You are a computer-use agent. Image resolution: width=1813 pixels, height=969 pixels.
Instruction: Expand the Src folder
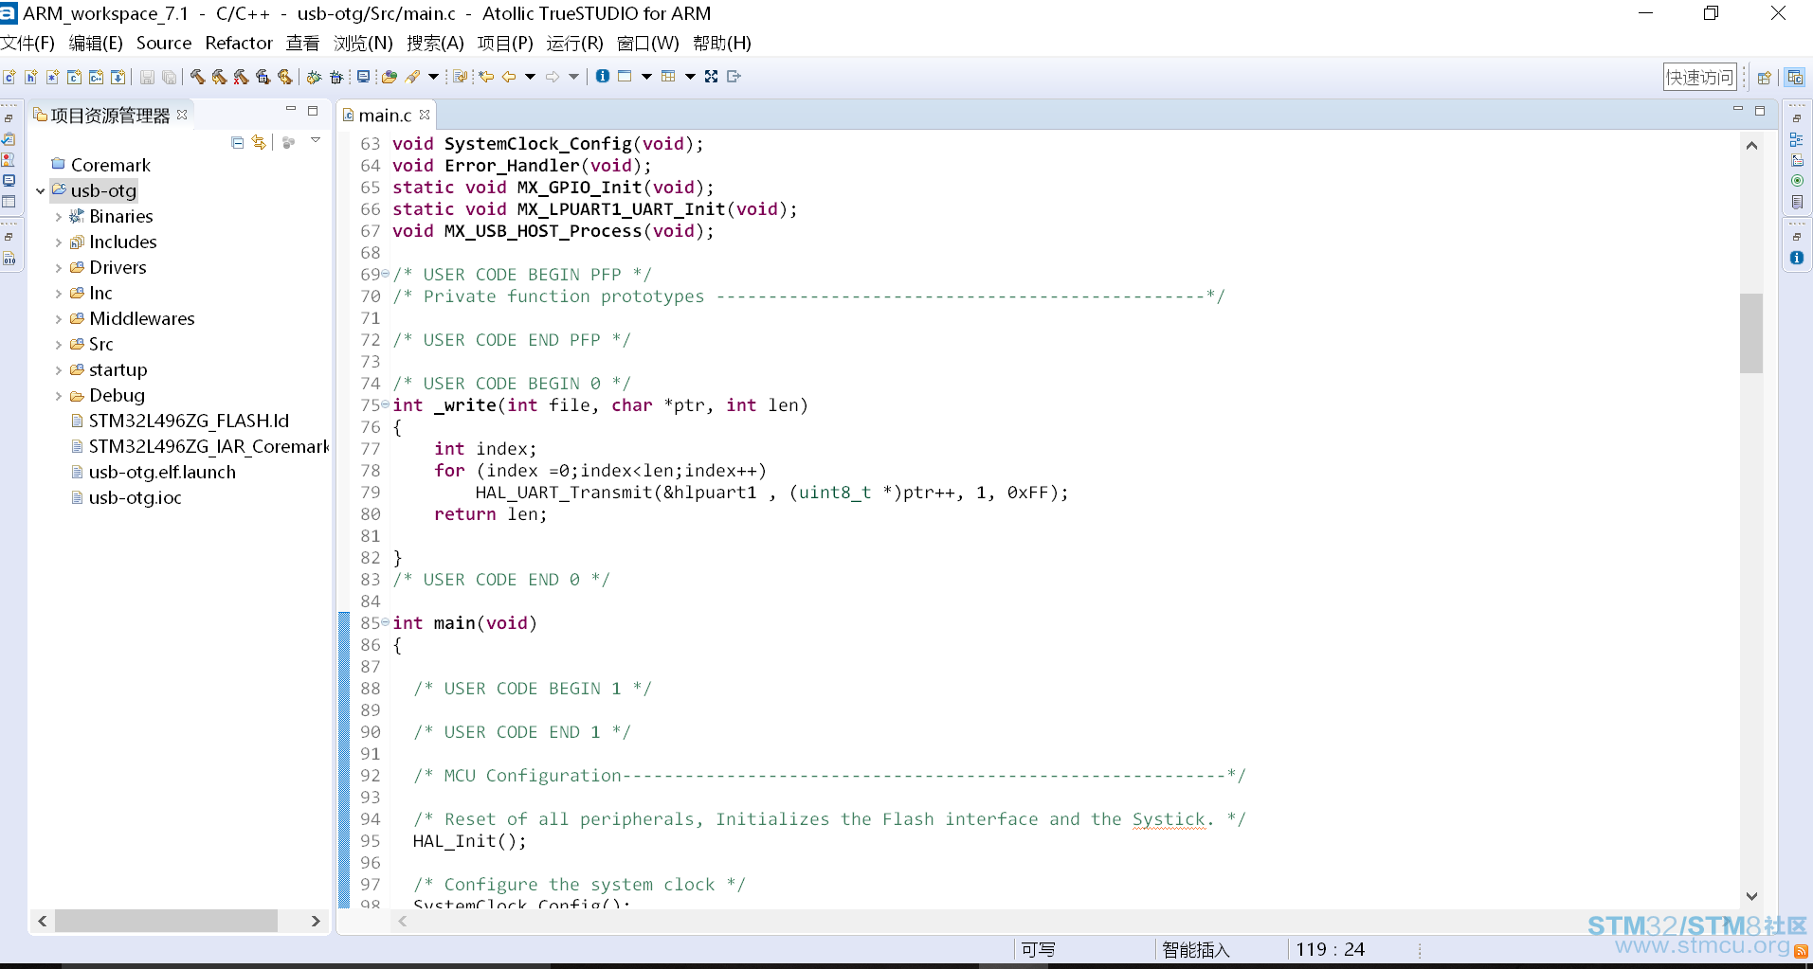(59, 345)
